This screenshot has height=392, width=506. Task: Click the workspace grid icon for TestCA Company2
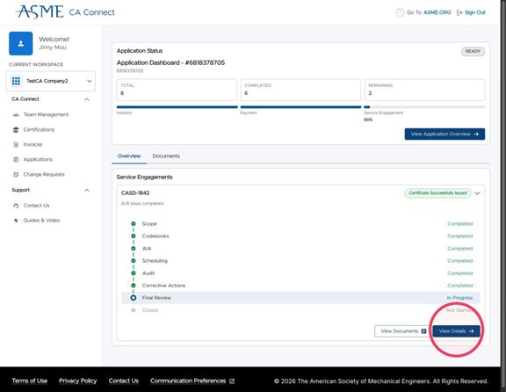tap(16, 81)
